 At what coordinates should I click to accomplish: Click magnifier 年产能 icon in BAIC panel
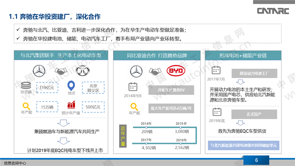click(x=26, y=106)
